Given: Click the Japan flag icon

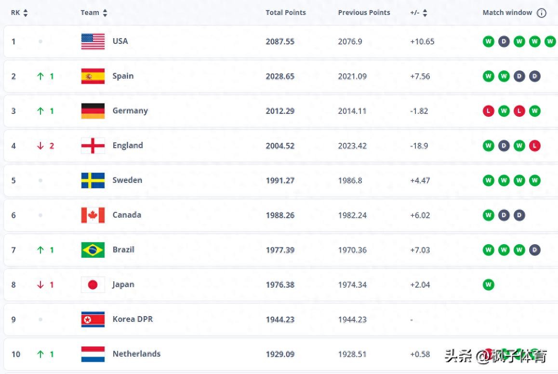Looking at the screenshot, I should [93, 285].
